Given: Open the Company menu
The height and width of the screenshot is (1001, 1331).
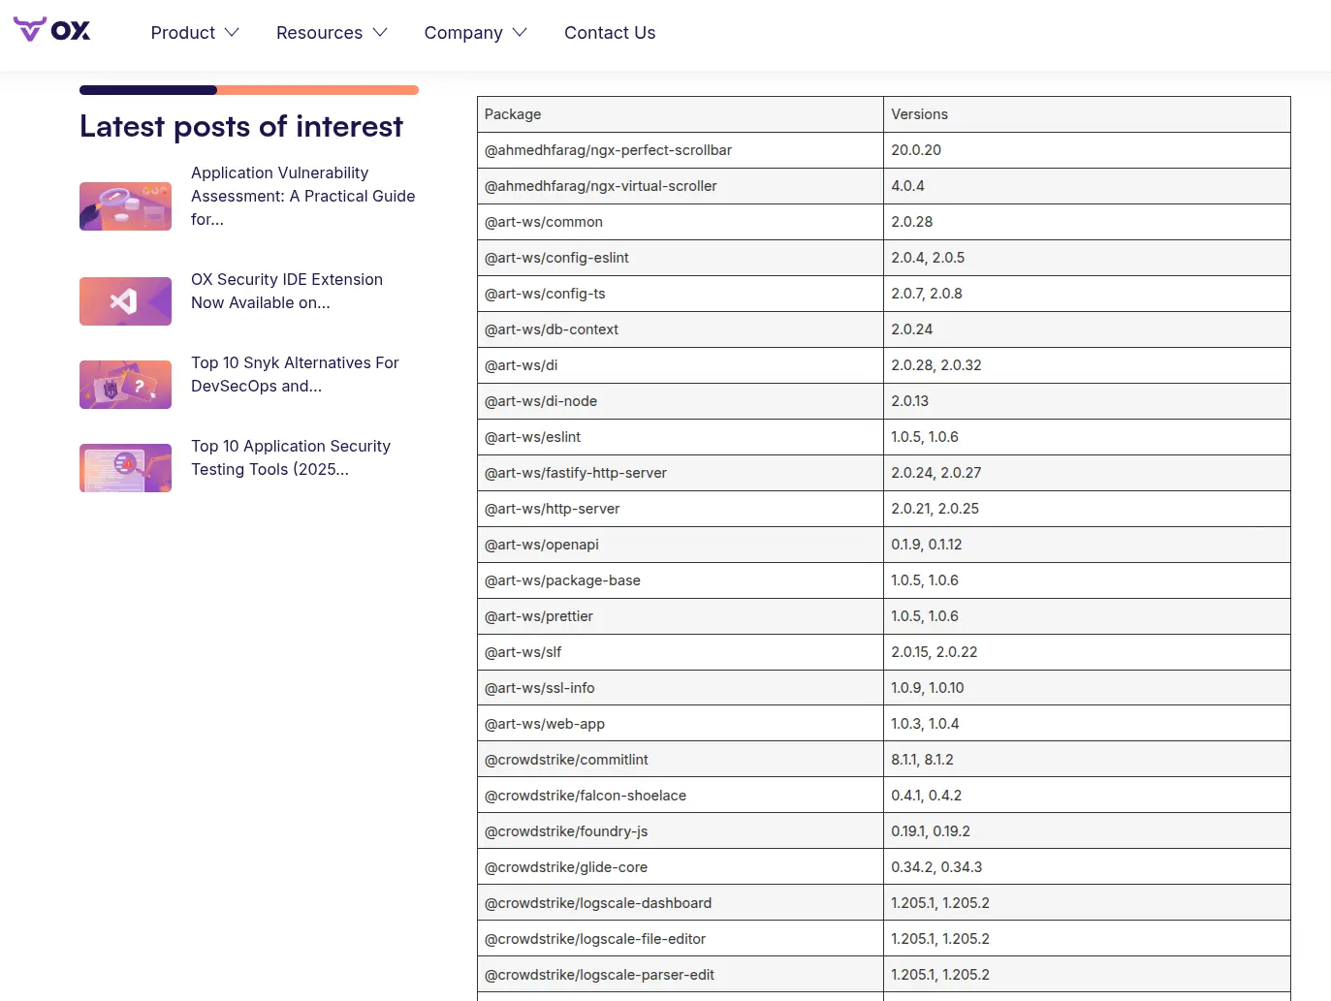Looking at the screenshot, I should click(x=475, y=33).
